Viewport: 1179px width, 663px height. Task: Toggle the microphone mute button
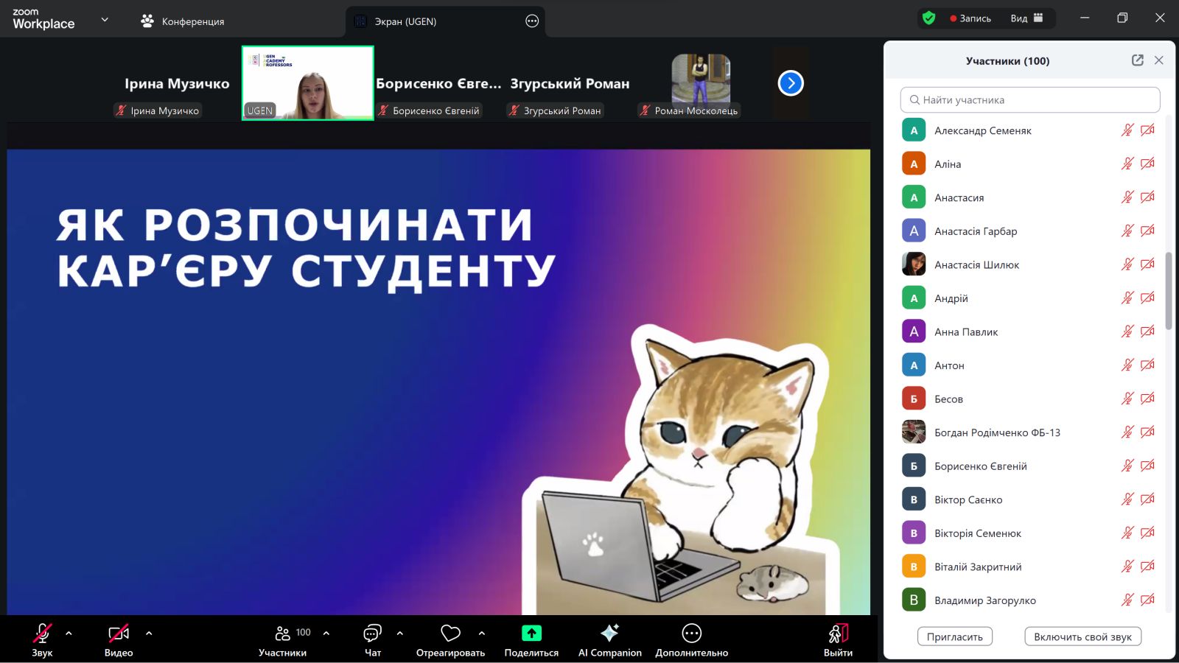42,634
